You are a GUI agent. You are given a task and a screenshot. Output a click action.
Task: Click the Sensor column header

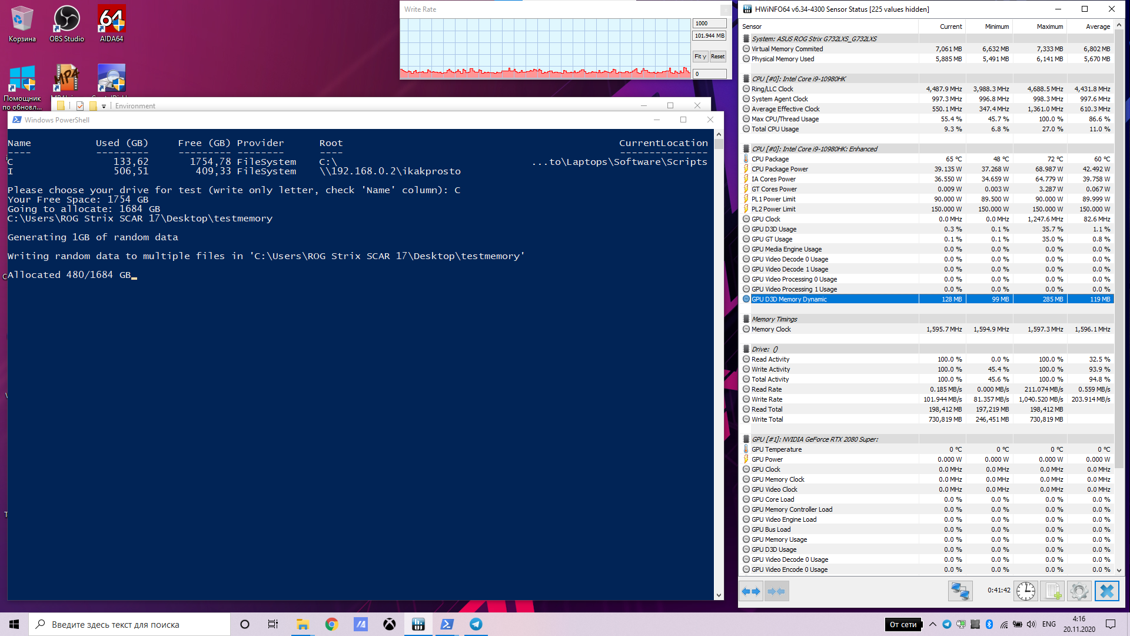(828, 26)
